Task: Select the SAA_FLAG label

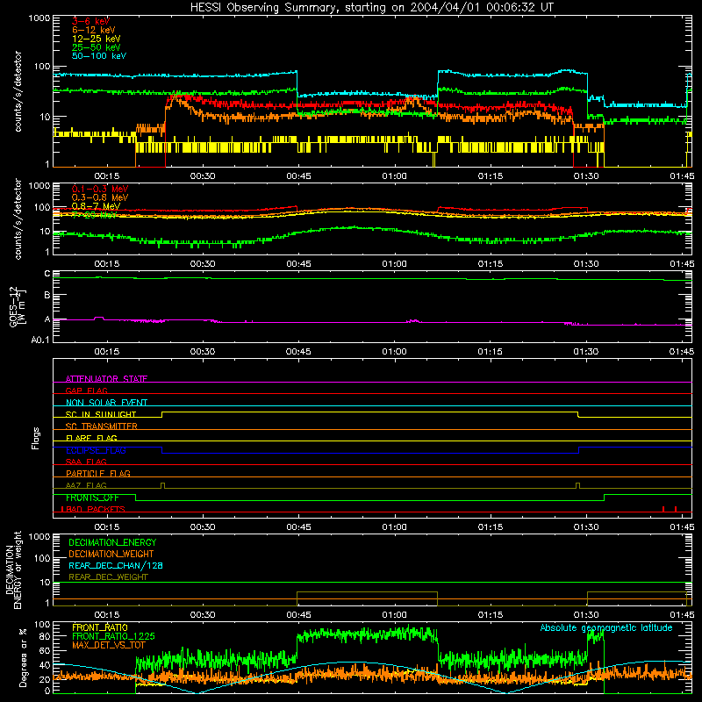Action: (86, 462)
